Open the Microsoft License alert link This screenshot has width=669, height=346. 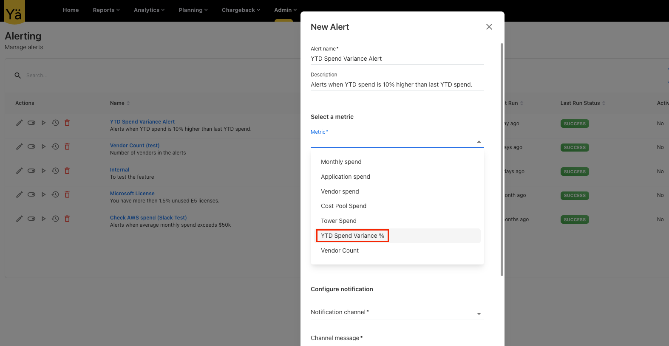click(132, 194)
